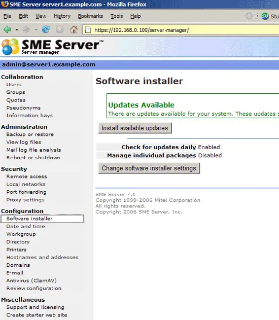Open Printers
The image size is (279, 320).
(16, 250)
